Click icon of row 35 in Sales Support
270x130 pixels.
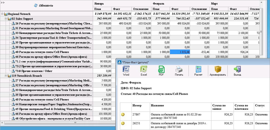pyautogui.click(x=13, y=42)
